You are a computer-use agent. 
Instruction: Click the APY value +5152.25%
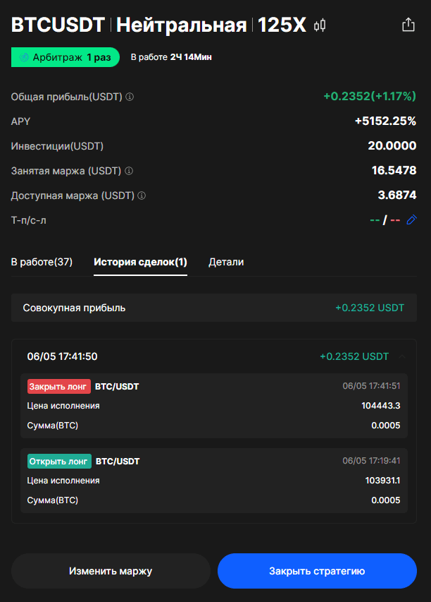point(385,121)
